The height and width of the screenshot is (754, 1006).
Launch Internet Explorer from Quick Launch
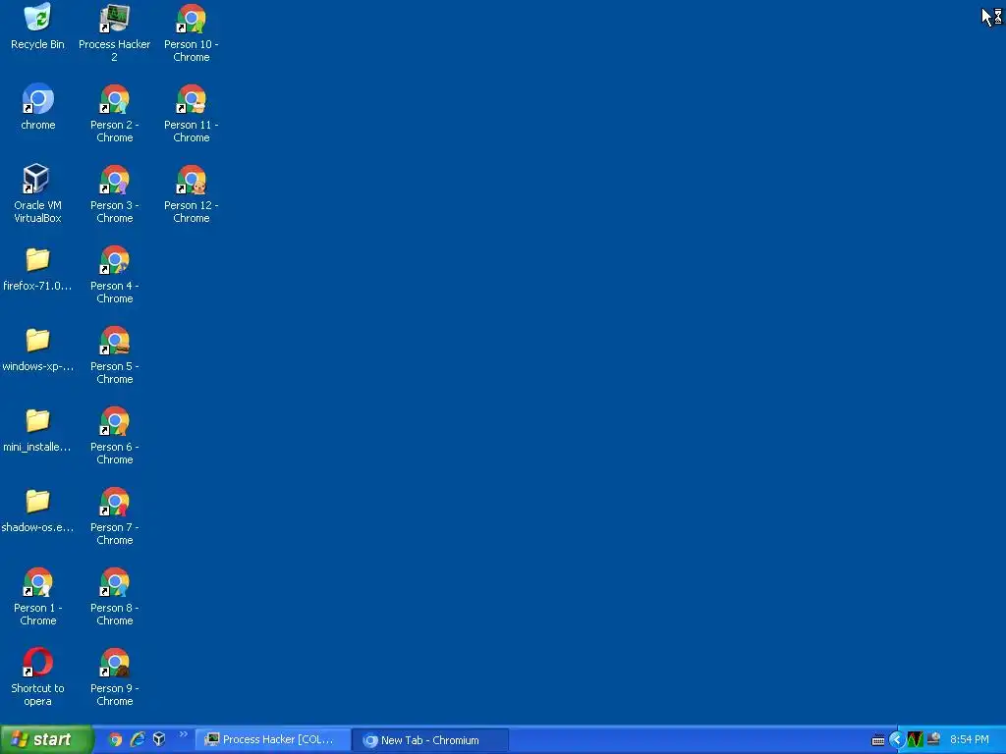[138, 739]
